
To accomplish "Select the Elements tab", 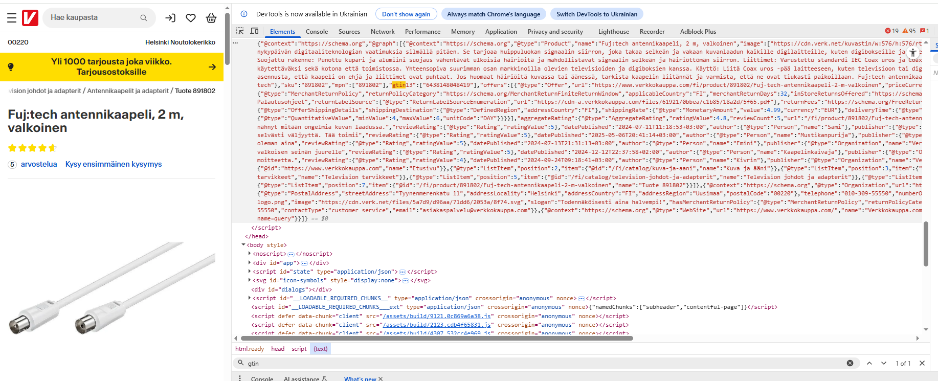I will [x=282, y=31].
